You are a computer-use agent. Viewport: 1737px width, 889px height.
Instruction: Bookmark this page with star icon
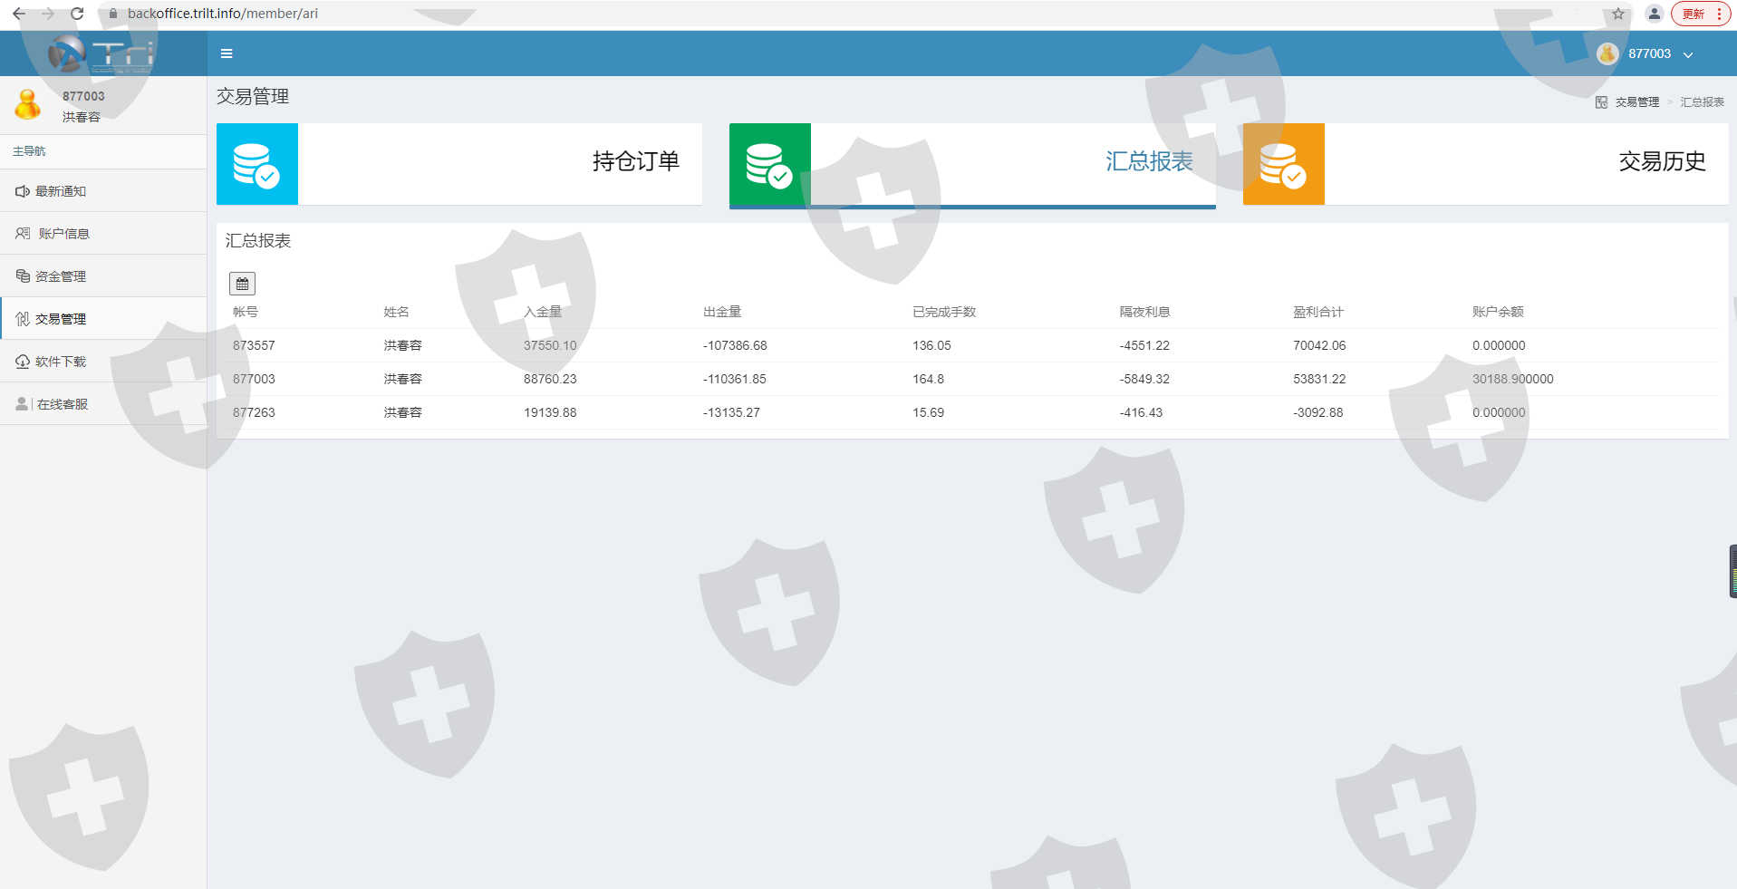coord(1618,14)
